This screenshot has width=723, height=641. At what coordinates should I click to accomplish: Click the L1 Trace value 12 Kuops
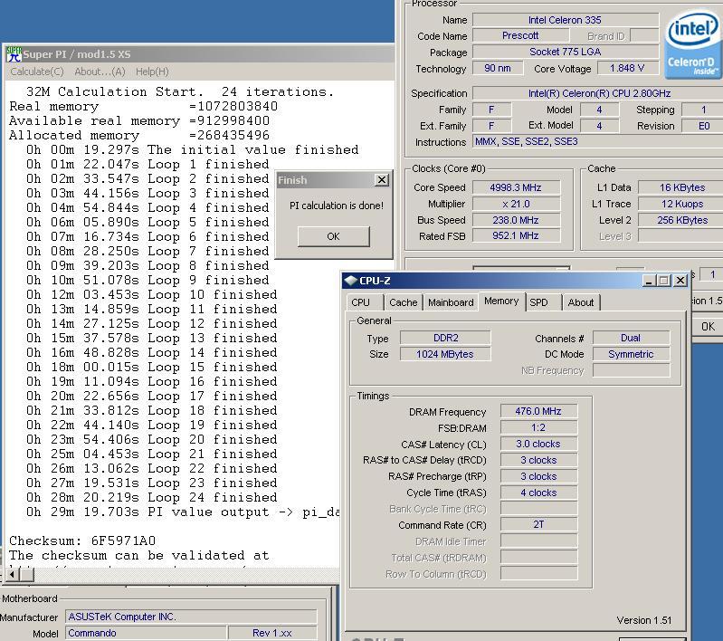click(x=681, y=204)
